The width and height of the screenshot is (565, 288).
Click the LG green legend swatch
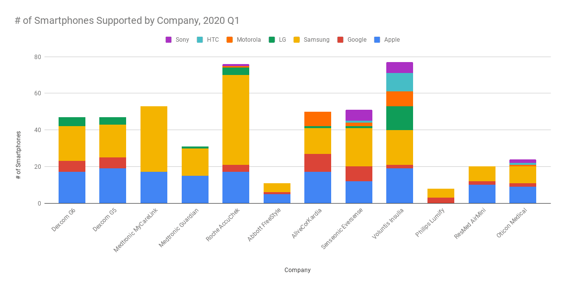pos(272,40)
